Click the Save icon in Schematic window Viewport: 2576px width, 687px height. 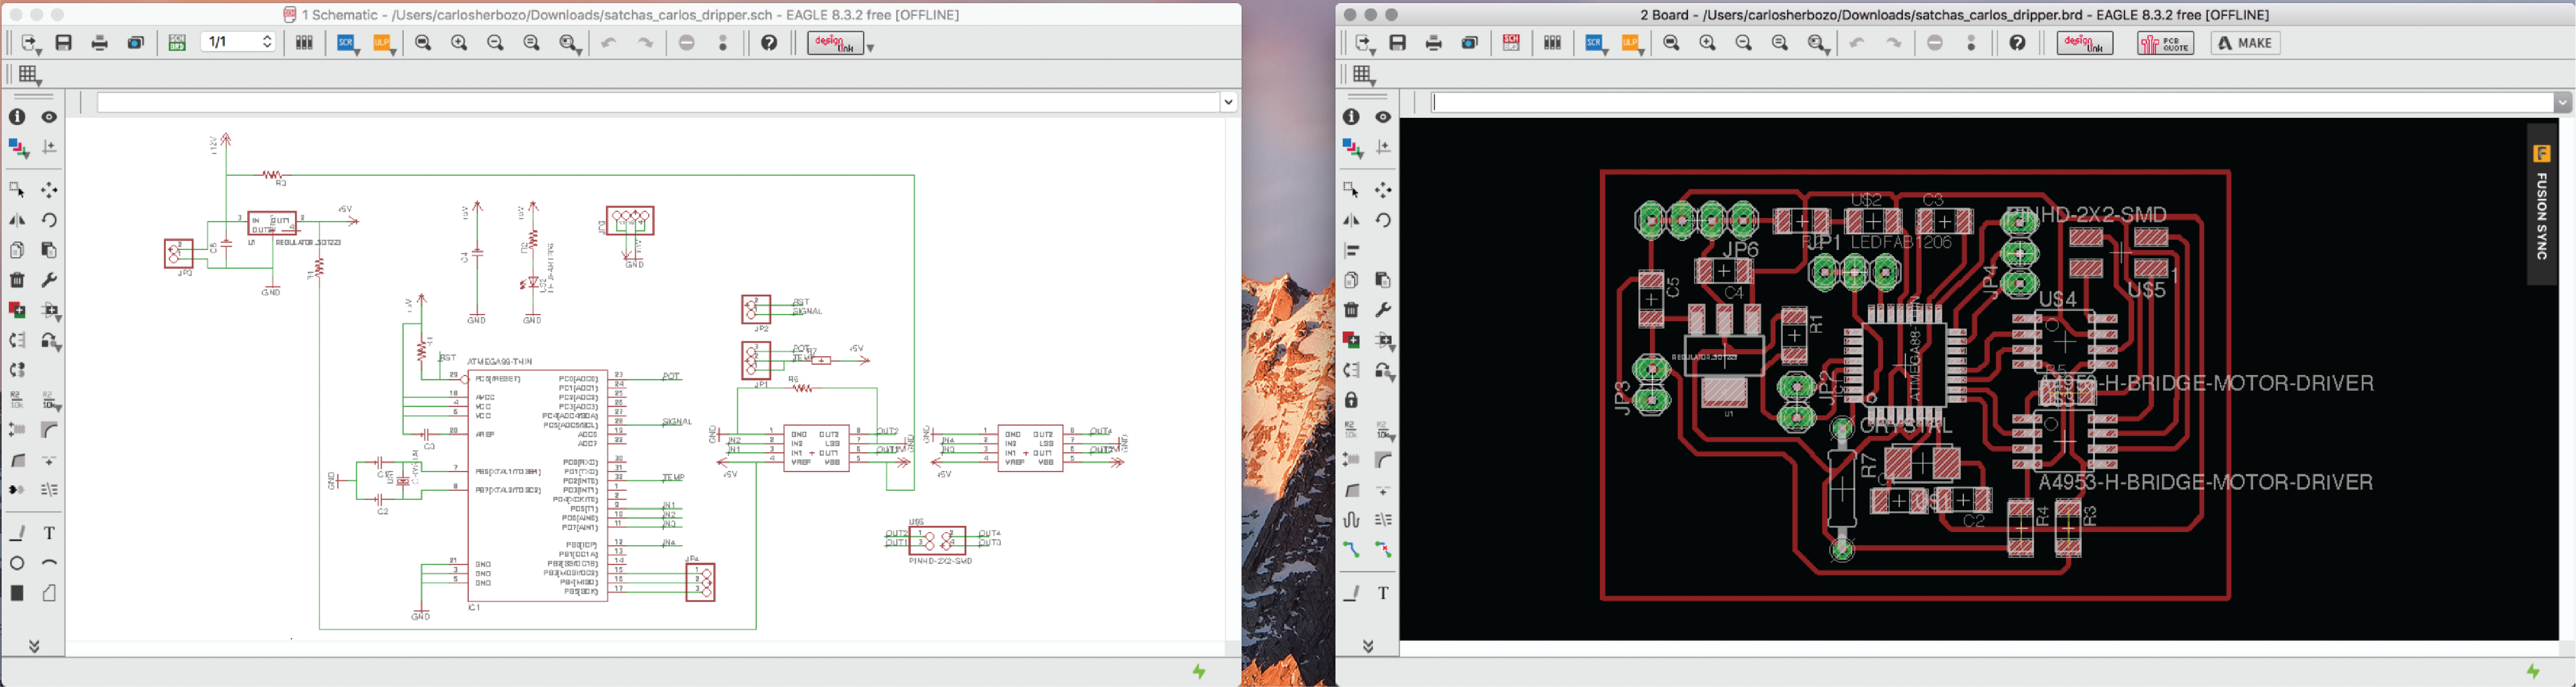click(x=64, y=43)
